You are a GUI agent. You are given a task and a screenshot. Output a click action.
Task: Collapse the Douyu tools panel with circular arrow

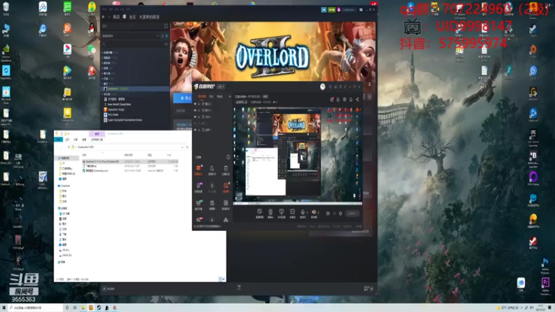point(228,157)
